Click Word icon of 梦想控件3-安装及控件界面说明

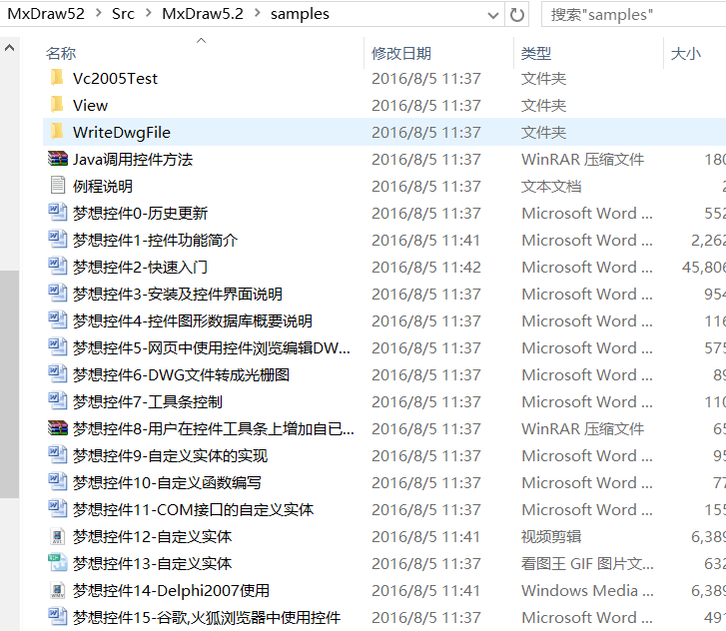pyautogui.click(x=58, y=294)
